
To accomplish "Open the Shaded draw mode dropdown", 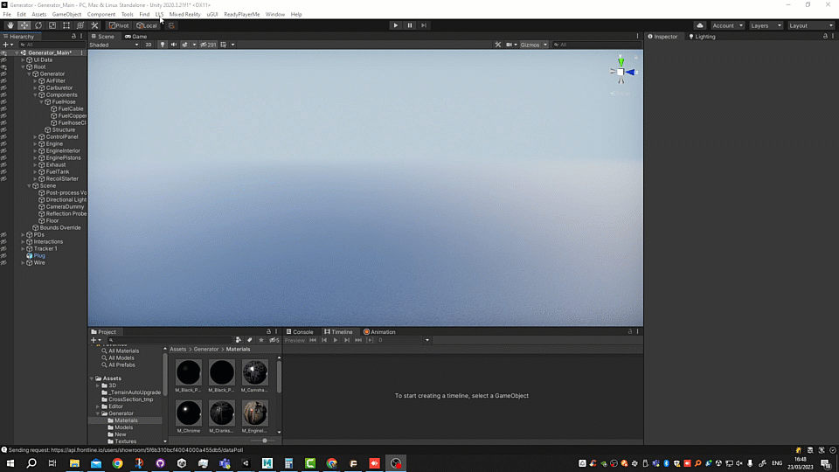I will click(x=114, y=45).
